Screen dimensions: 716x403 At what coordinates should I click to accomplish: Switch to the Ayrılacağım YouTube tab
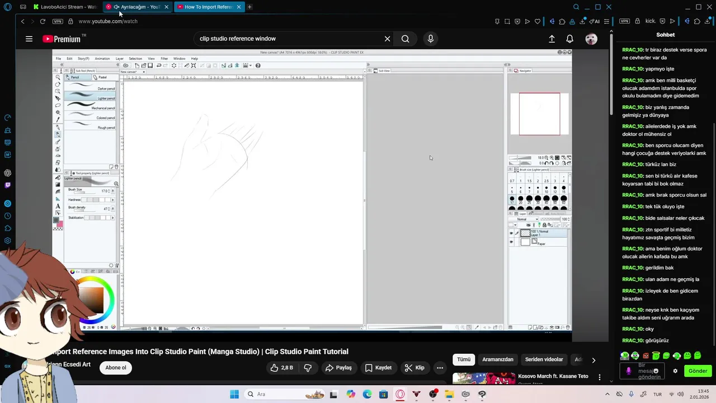[x=136, y=7]
